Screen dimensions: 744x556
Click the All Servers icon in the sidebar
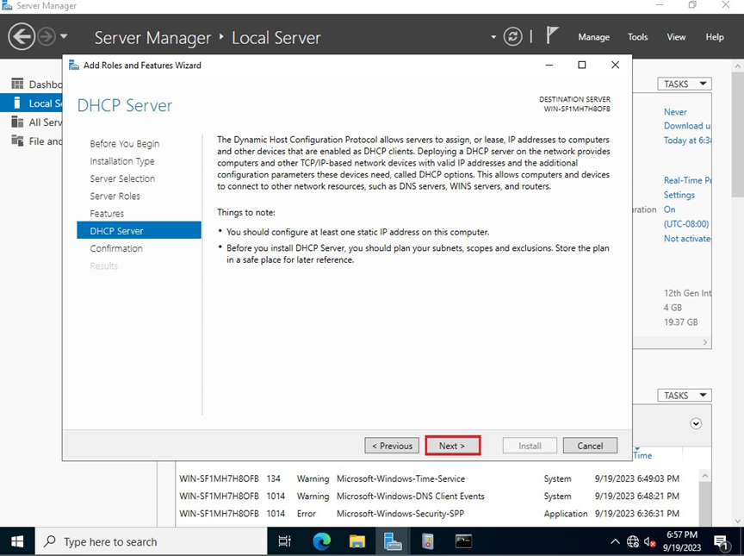(17, 122)
